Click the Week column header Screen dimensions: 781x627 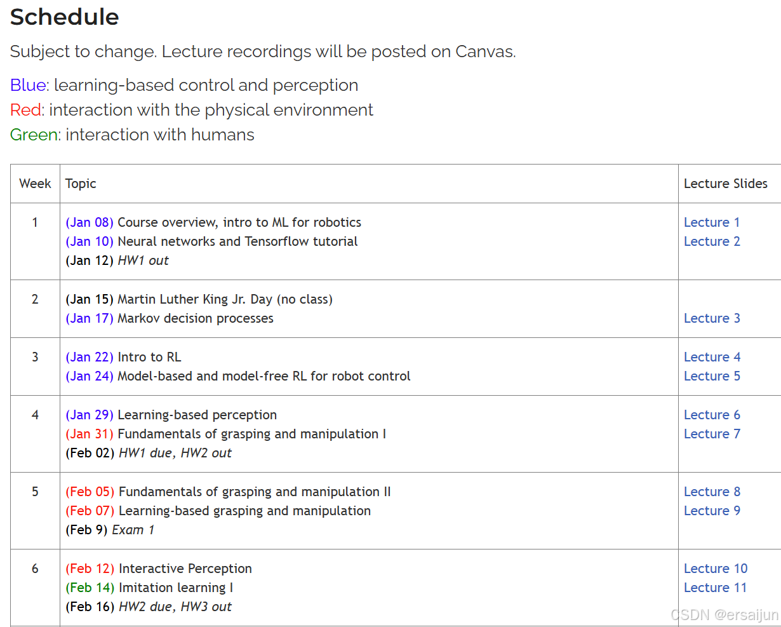(x=34, y=184)
